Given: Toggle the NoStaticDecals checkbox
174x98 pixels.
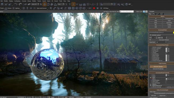Looking at the screenshot, I should [x=166, y=59].
